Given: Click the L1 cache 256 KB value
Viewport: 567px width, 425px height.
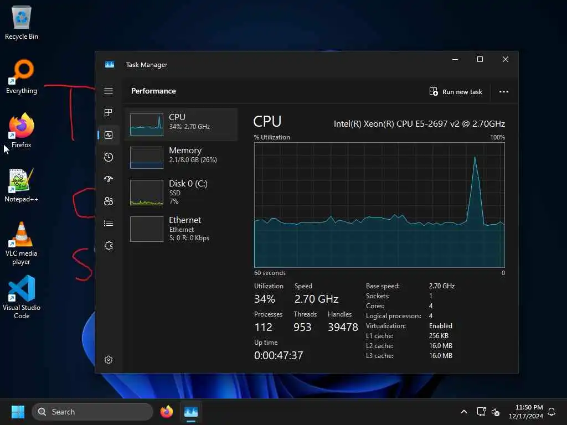Looking at the screenshot, I should [x=439, y=336].
